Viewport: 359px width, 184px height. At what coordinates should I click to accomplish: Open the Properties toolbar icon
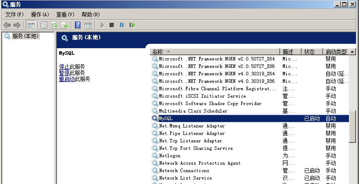click(44, 25)
